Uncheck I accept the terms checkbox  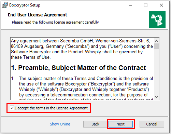(12, 108)
